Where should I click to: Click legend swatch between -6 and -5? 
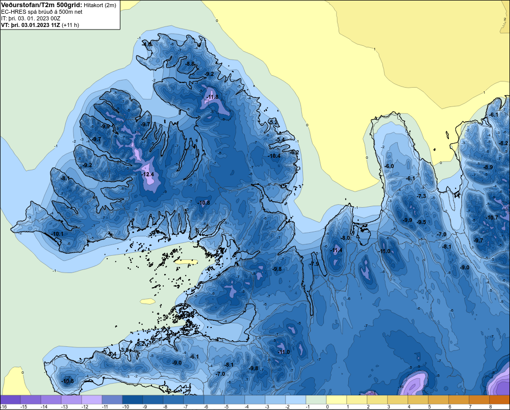pyautogui.click(x=214, y=399)
